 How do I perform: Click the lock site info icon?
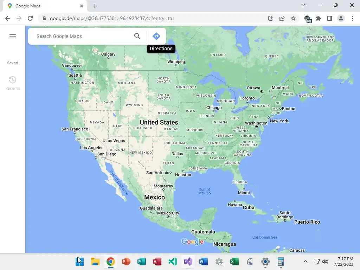pyautogui.click(x=44, y=18)
